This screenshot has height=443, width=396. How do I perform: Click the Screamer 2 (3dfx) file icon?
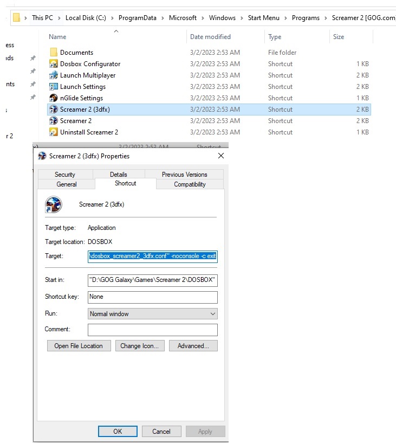tap(53, 110)
